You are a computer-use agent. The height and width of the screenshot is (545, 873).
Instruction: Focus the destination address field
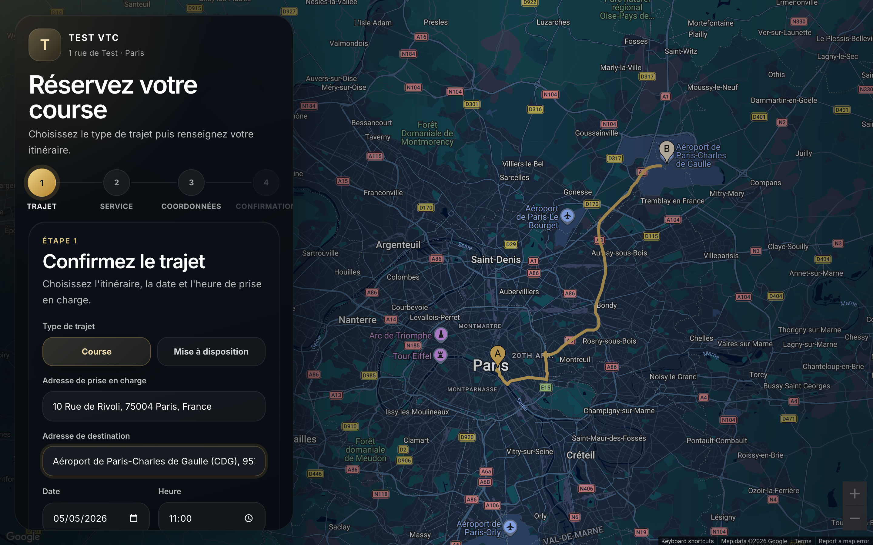[154, 461]
